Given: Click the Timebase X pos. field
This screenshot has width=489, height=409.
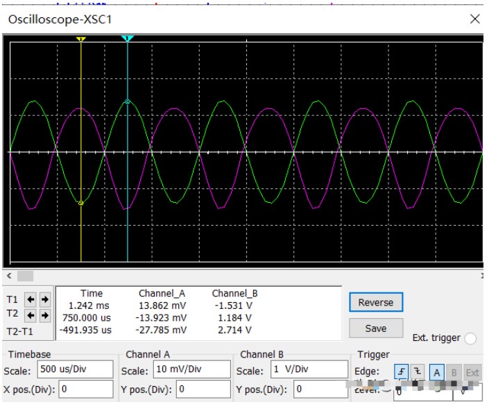Looking at the screenshot, I should 86,389.
